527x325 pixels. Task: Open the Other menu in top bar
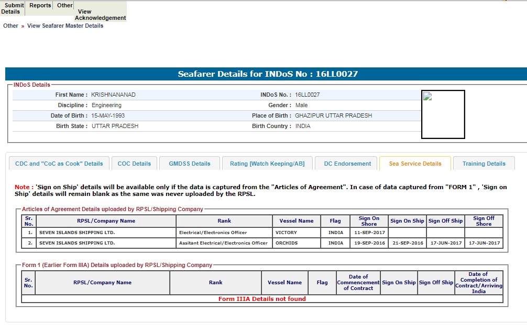click(65, 6)
